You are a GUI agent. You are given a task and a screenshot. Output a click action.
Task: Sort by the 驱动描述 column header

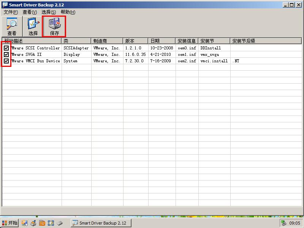pyautogui.click(x=32, y=41)
